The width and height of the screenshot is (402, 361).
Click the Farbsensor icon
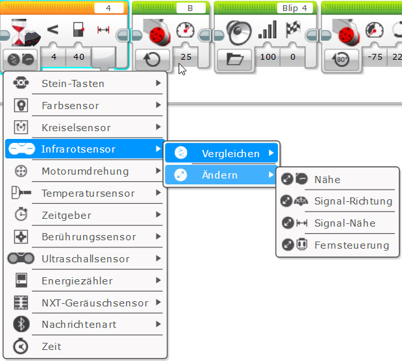pos(21,105)
